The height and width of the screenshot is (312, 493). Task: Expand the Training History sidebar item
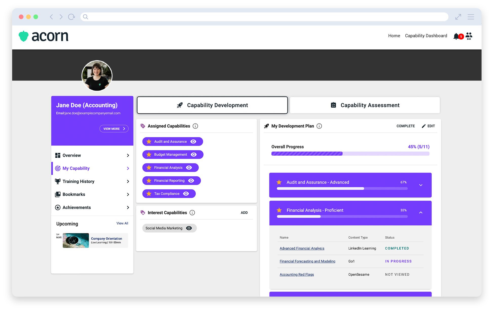128,181
